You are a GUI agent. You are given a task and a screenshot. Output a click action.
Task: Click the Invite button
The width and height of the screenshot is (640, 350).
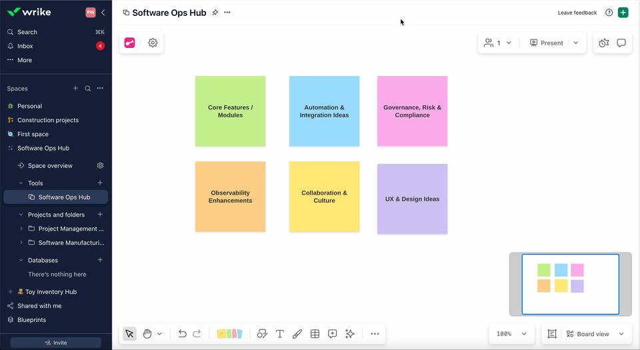click(x=56, y=343)
